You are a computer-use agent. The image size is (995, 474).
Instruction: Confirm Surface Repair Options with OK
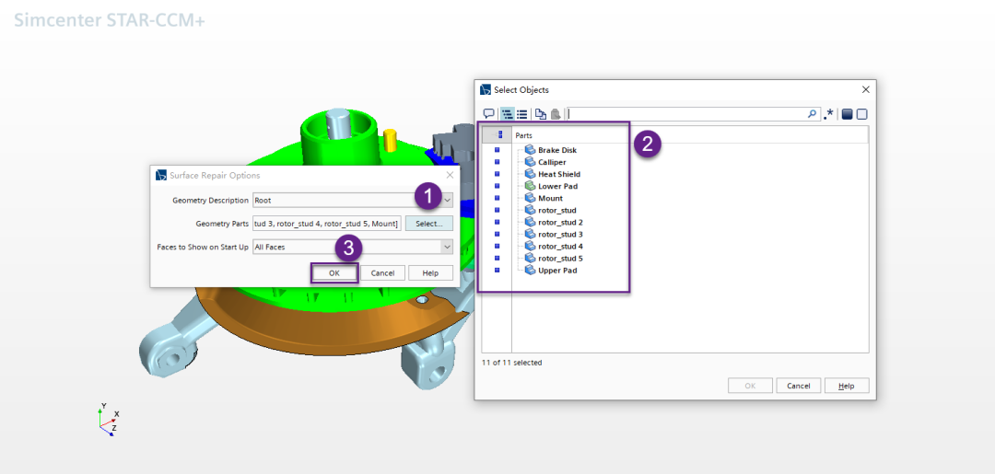point(334,273)
